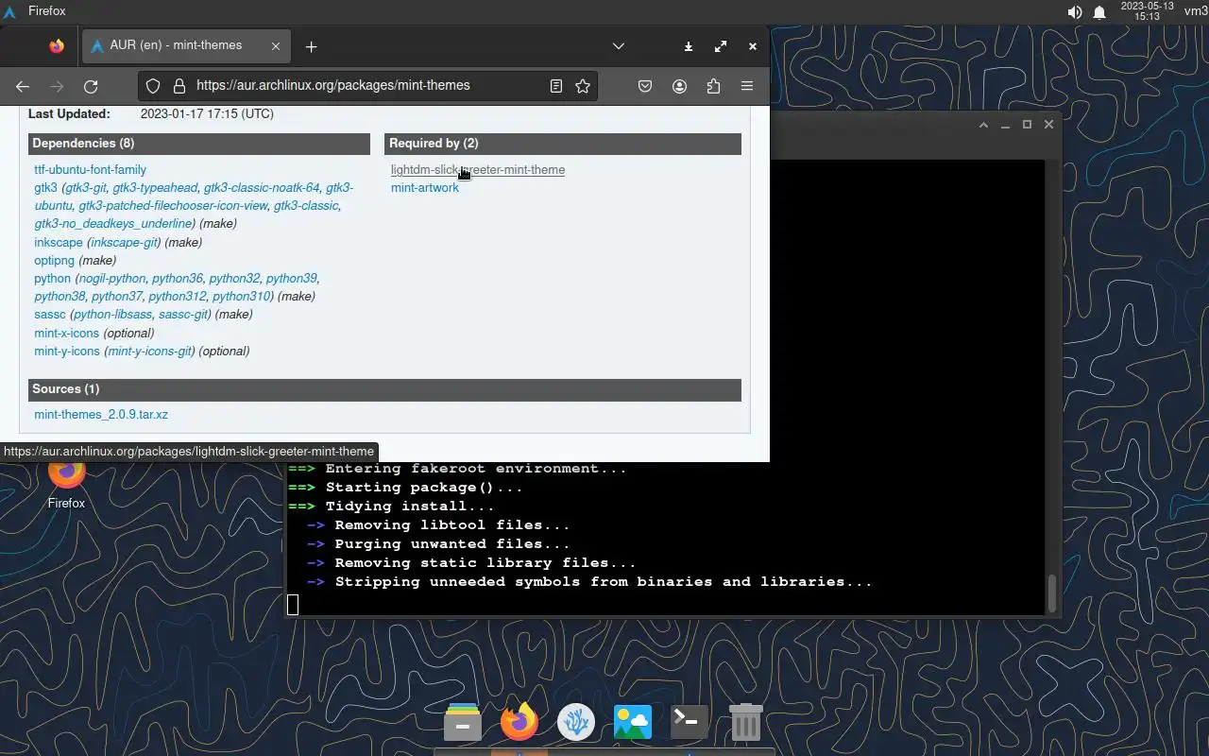Open the sassc dependency link

point(50,315)
